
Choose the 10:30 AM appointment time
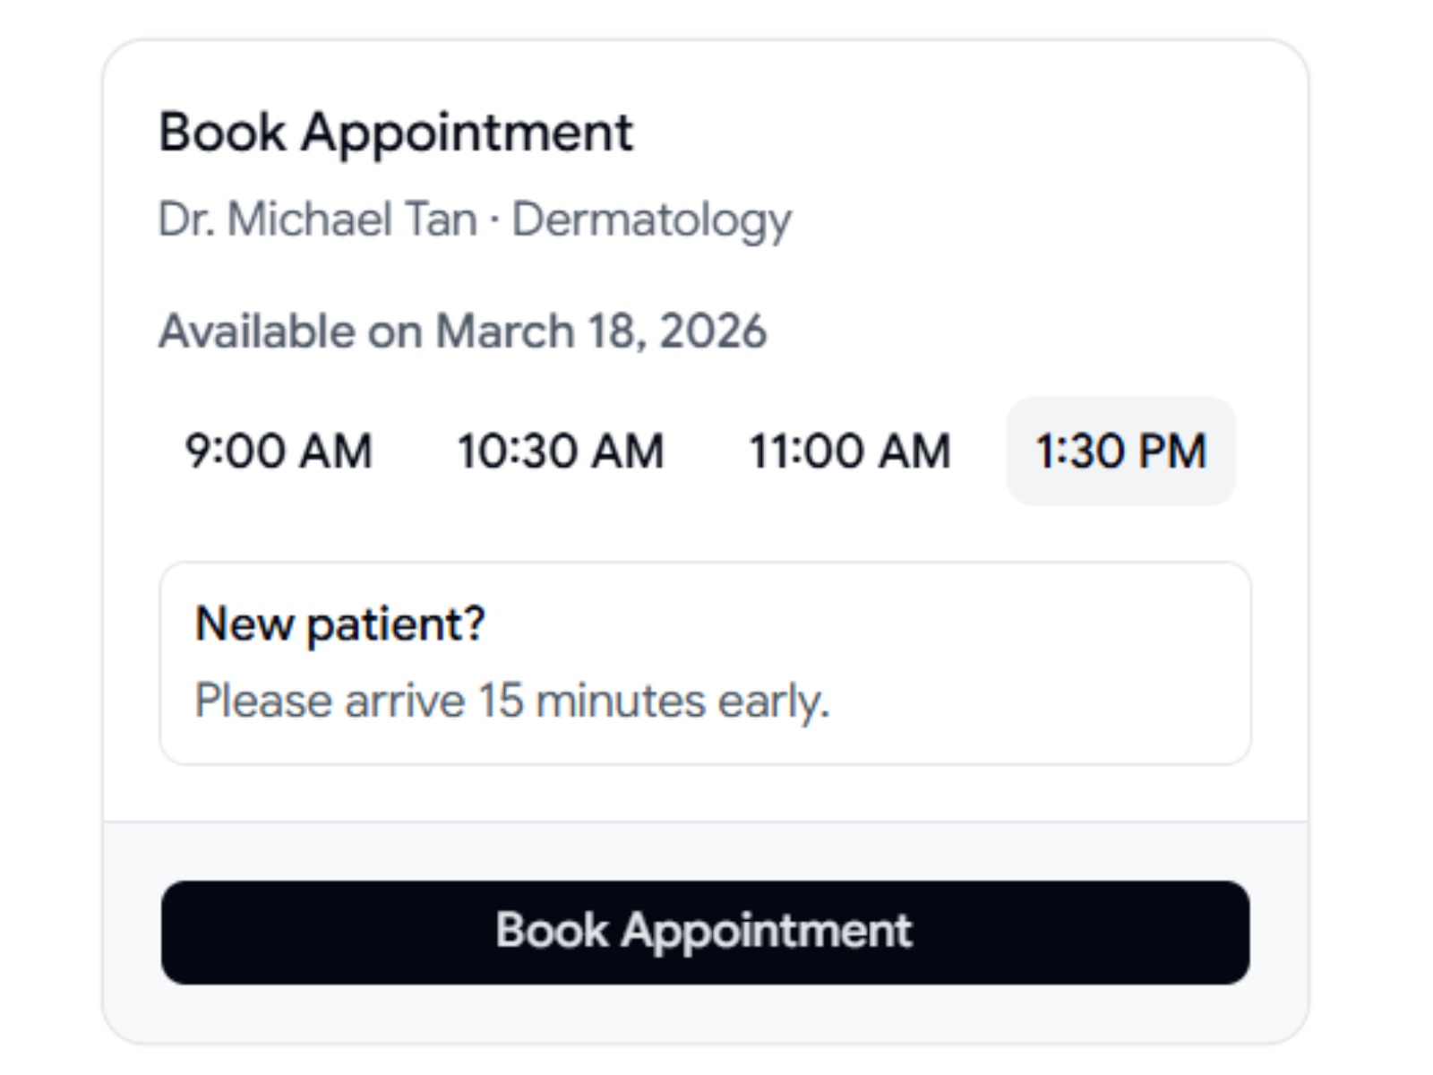pos(561,451)
